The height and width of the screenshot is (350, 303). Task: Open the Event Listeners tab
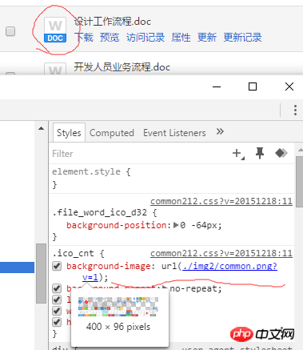(174, 133)
